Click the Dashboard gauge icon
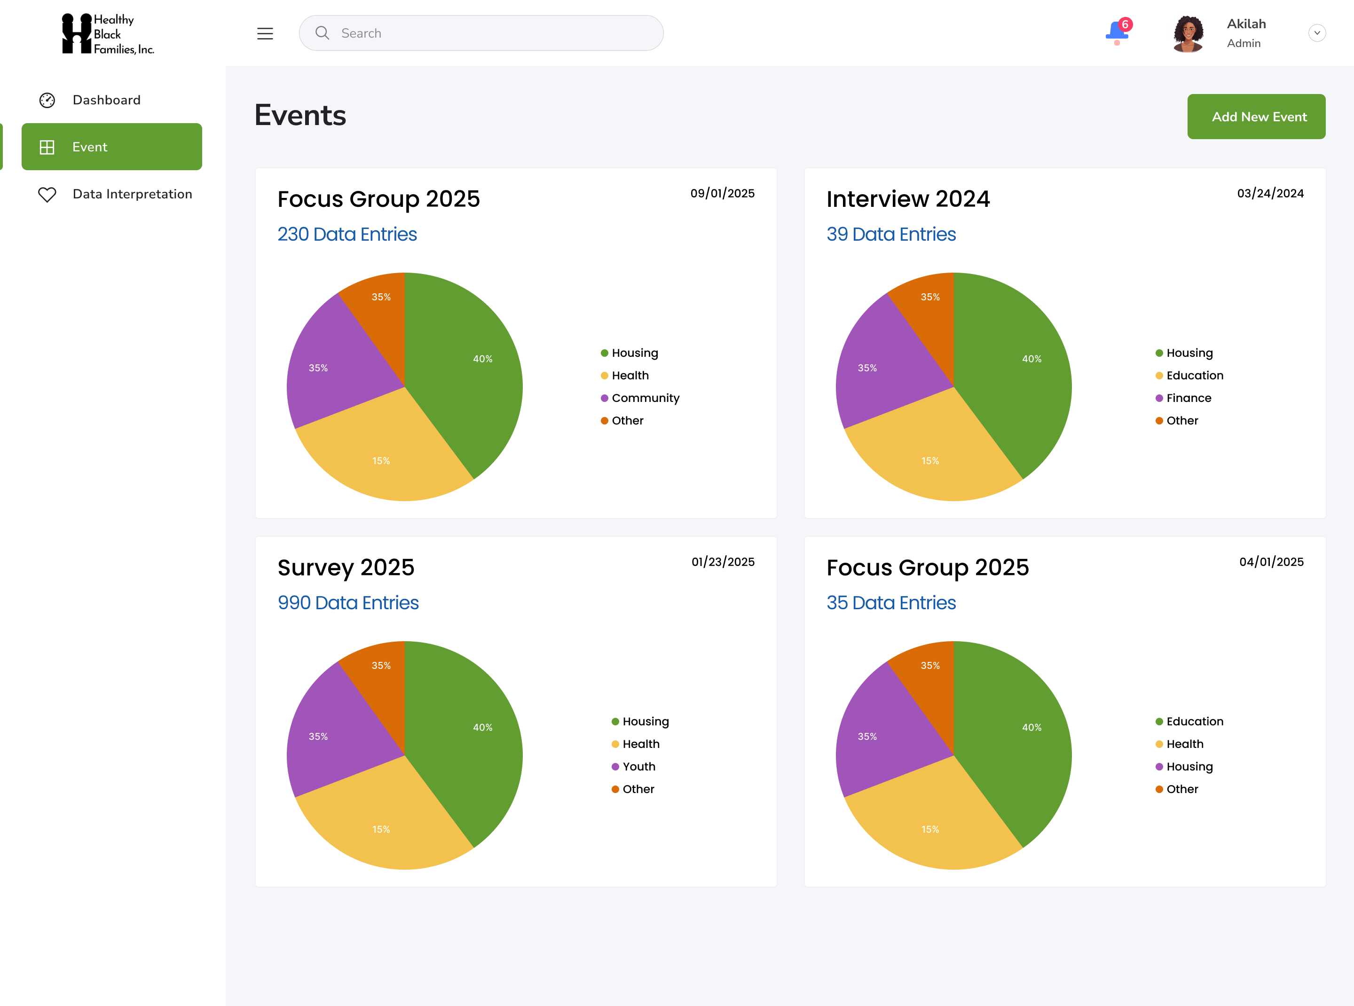Screen dimensions: 1354x1006 47,100
